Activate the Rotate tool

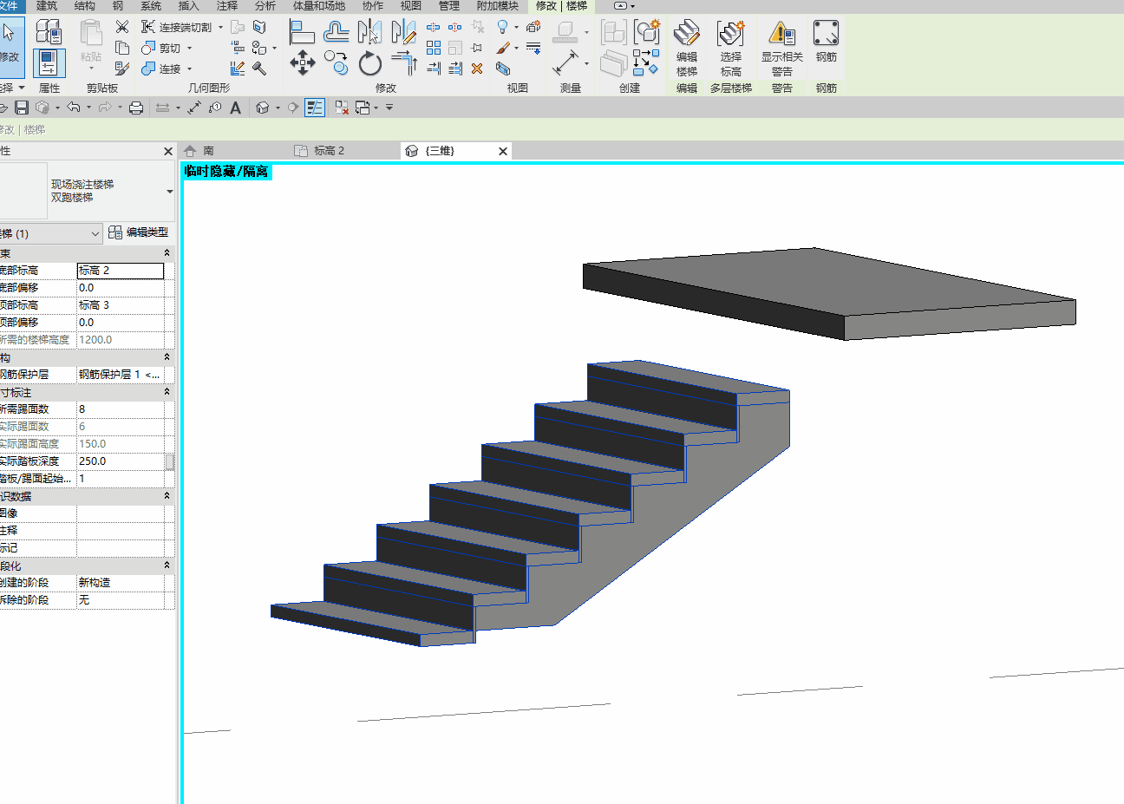(370, 63)
